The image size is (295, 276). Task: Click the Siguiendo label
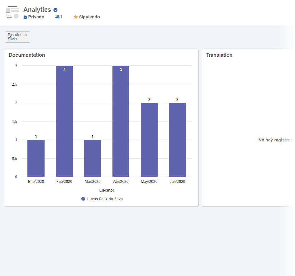click(x=89, y=17)
